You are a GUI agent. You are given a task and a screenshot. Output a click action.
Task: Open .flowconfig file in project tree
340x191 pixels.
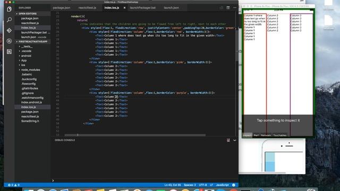pos(28,84)
